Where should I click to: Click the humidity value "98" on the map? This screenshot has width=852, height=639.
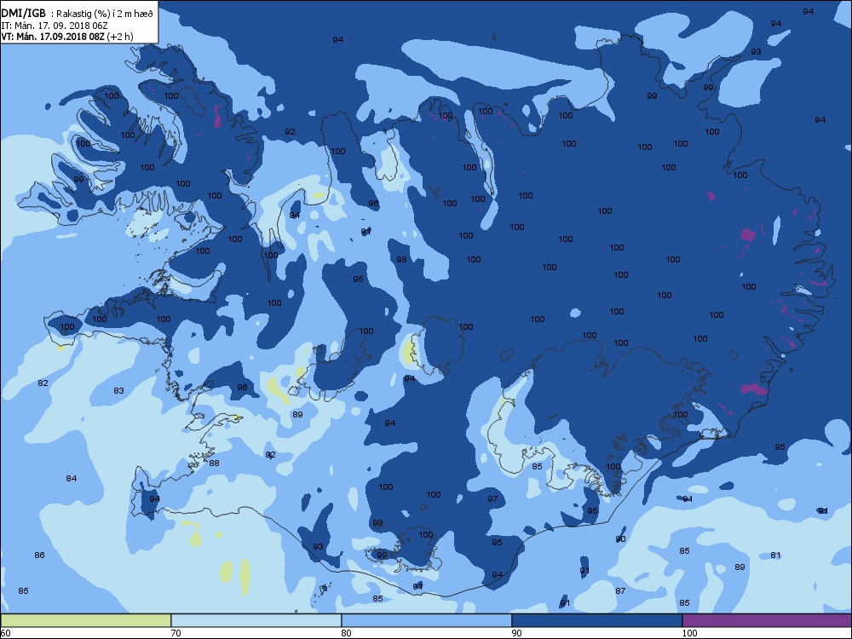tap(401, 260)
